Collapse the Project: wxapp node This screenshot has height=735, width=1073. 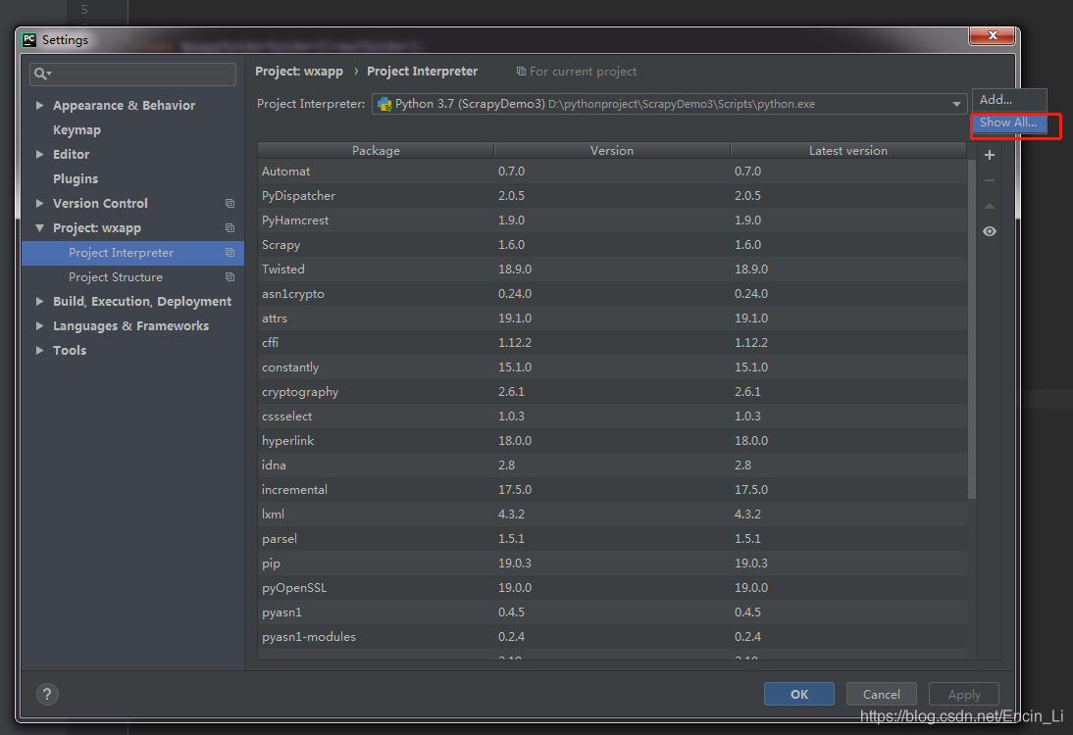(39, 228)
